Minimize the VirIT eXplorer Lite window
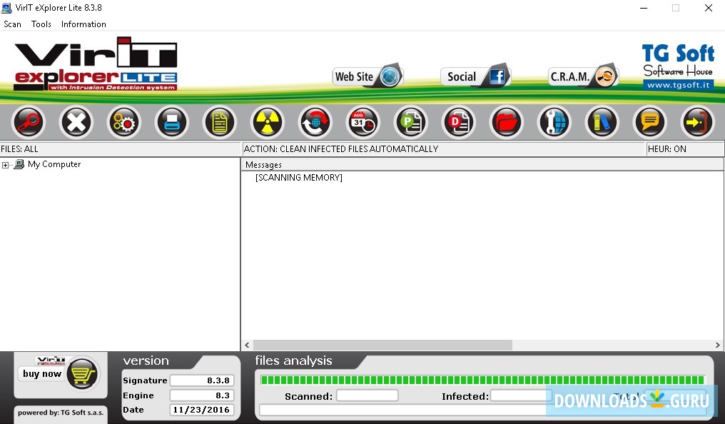The image size is (725, 424). tap(643, 8)
